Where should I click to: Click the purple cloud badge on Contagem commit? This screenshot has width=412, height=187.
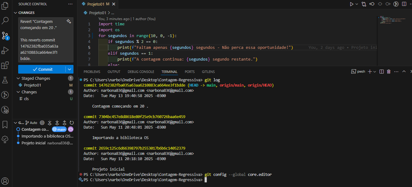71,130
